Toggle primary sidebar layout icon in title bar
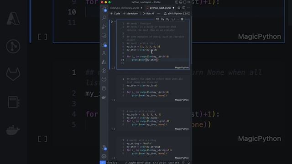292x164 pixels. (x=177, y=2)
